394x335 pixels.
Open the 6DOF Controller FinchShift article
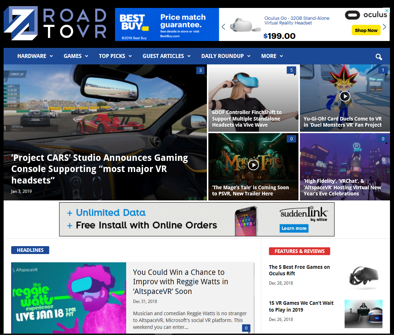tap(247, 119)
